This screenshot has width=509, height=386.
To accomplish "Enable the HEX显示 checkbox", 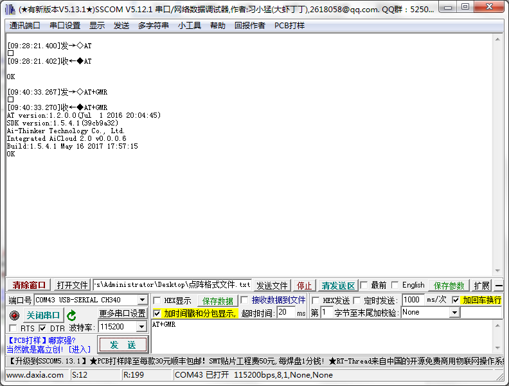I will [157, 300].
